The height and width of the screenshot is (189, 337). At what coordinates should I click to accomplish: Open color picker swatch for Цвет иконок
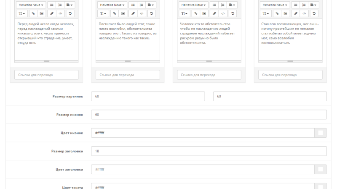point(321,133)
